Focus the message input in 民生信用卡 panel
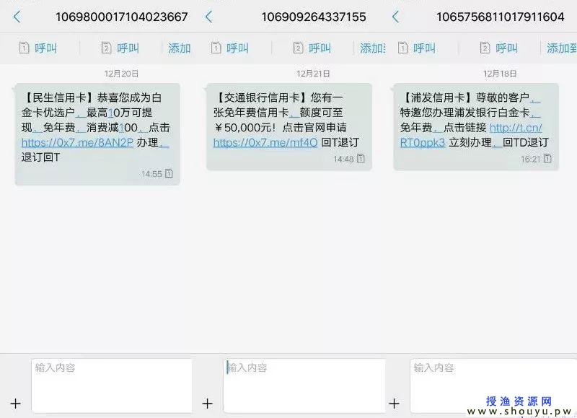This screenshot has height=418, width=577. tap(112, 386)
